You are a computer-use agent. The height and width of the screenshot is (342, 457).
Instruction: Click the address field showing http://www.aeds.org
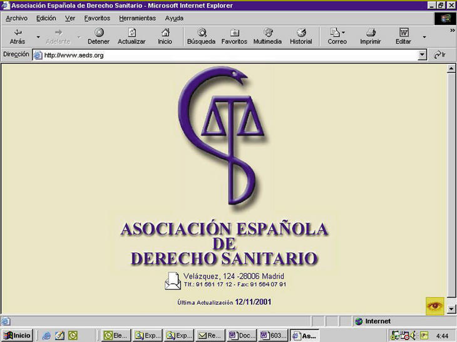[225, 55]
